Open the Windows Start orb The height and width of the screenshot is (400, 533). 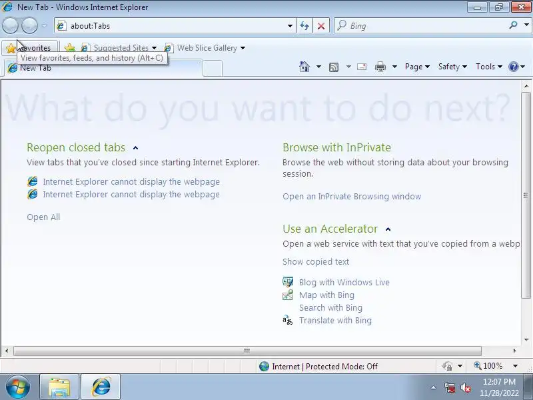point(18,387)
